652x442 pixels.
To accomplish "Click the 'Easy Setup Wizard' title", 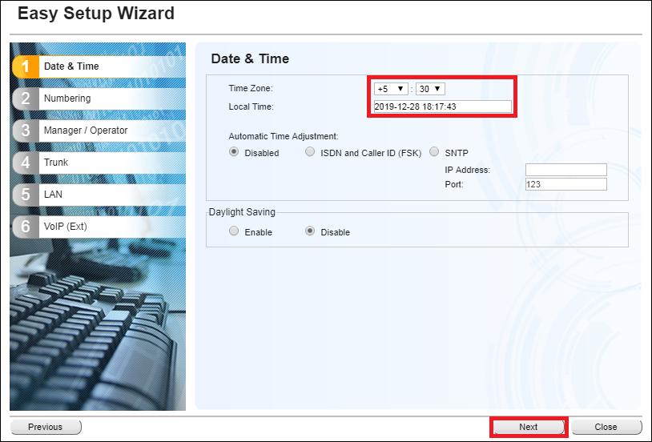I will tap(96, 14).
